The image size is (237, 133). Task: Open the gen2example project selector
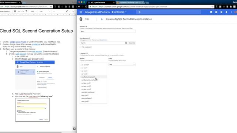pyautogui.click(x=119, y=12)
